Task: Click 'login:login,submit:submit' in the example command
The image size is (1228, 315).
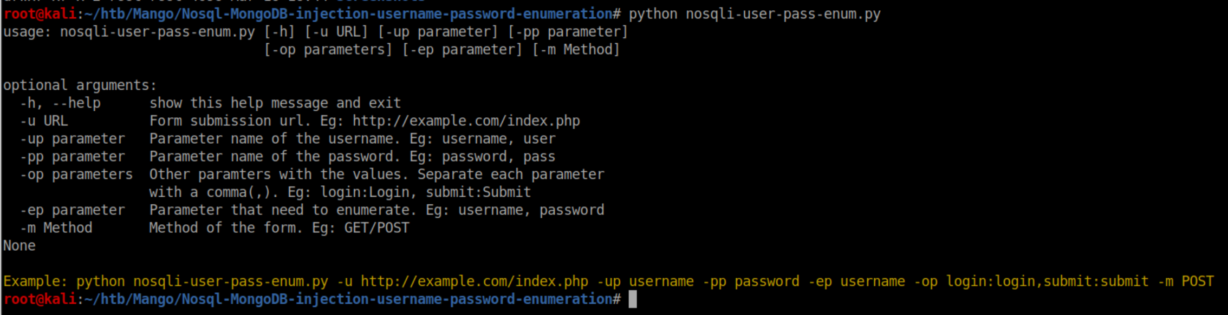Action: (1047, 282)
